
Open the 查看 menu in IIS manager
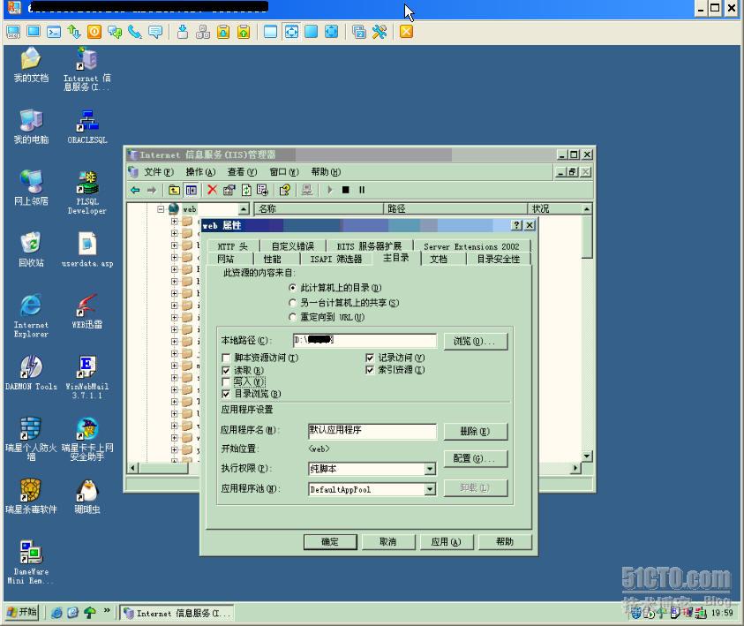pyautogui.click(x=242, y=172)
